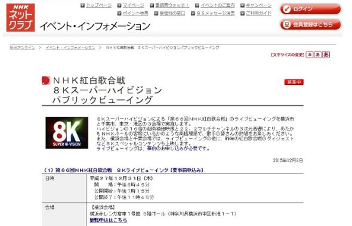The height and width of the screenshot is (226, 352).
Task: Go to 番組表ウォッチ! in the top menu
Action: click(x=172, y=5)
